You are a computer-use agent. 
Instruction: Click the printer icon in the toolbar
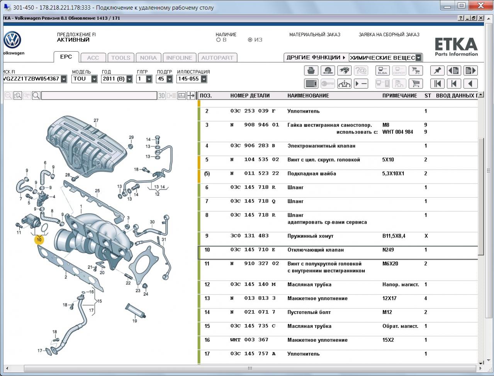[311, 71]
